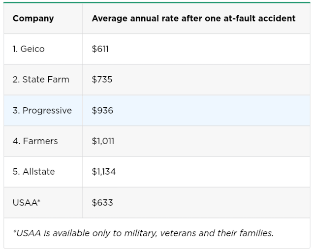Image resolution: width=315 pixels, height=249 pixels.
Task: Click the Company column header
Action: click(33, 19)
